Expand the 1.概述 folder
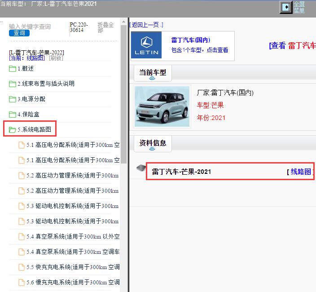 [26, 69]
